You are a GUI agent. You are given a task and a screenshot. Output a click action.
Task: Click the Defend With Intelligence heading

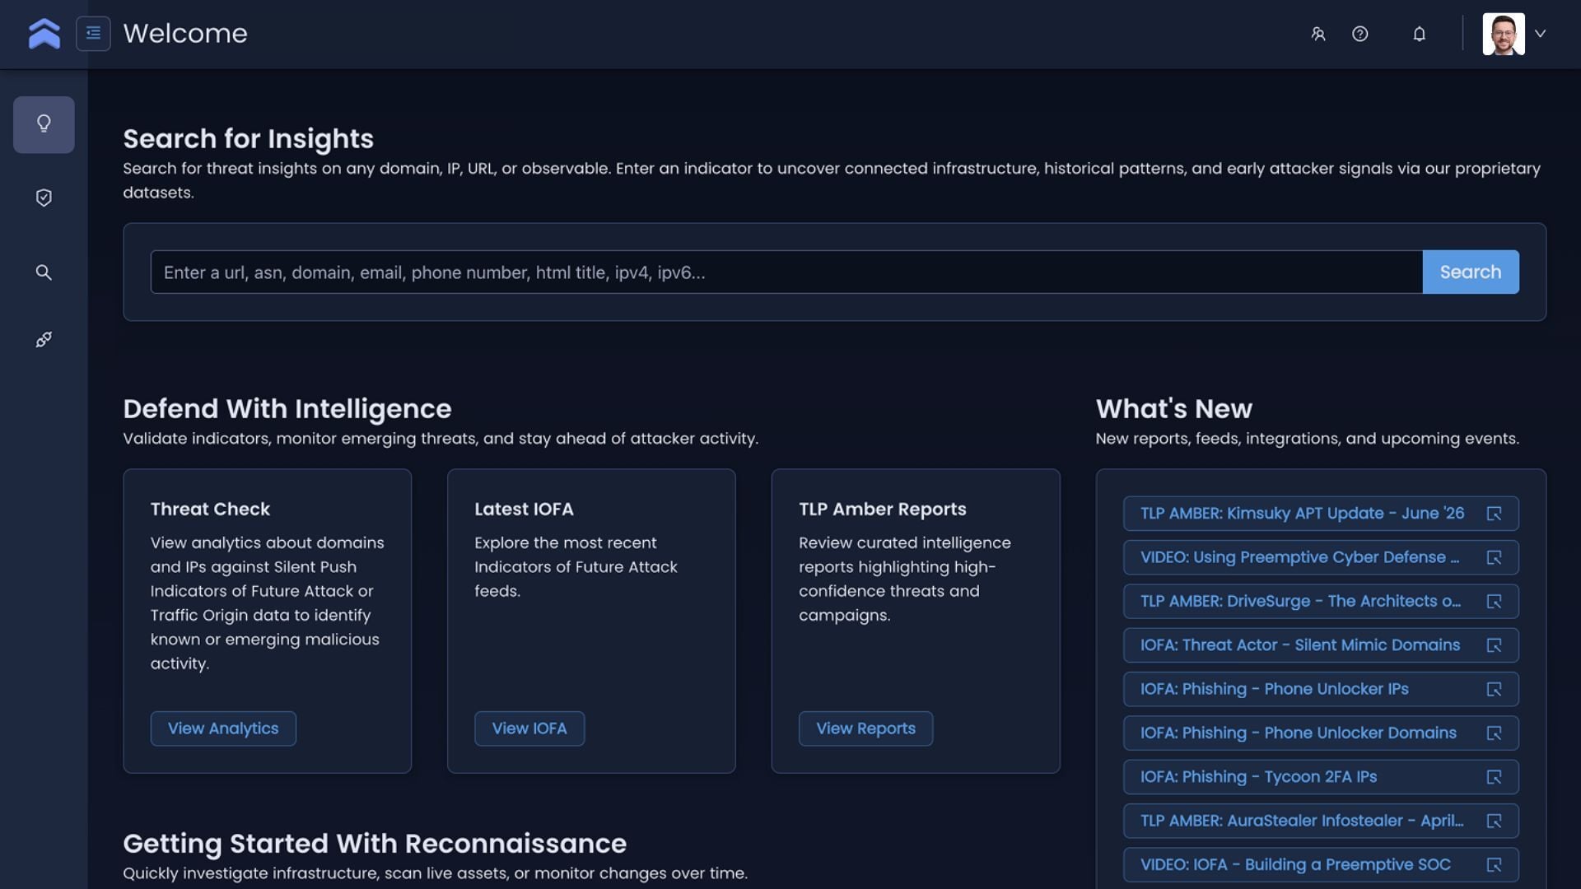[287, 409]
